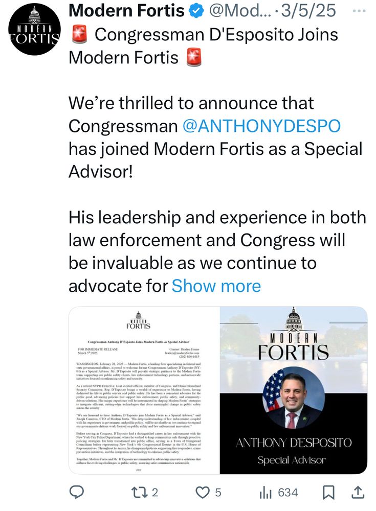376x511 pixels.
Task: Click the repost count of 2
Action: click(154, 493)
